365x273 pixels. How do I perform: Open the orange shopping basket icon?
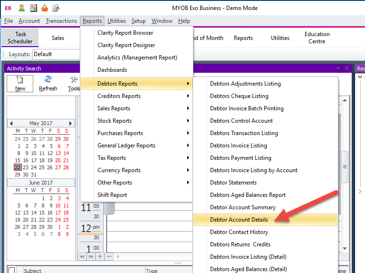click(x=45, y=8)
